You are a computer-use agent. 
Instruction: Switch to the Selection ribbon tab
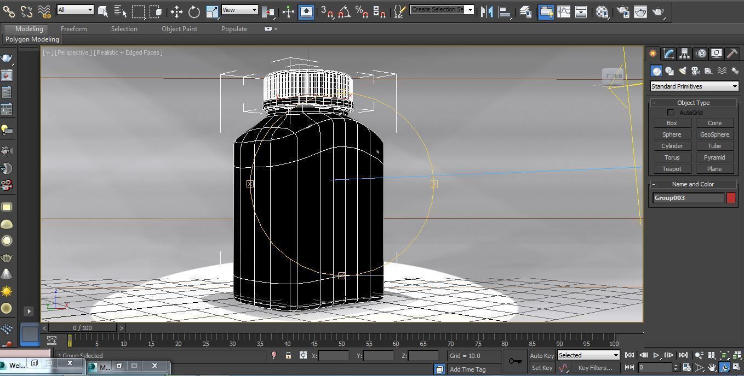(x=124, y=29)
